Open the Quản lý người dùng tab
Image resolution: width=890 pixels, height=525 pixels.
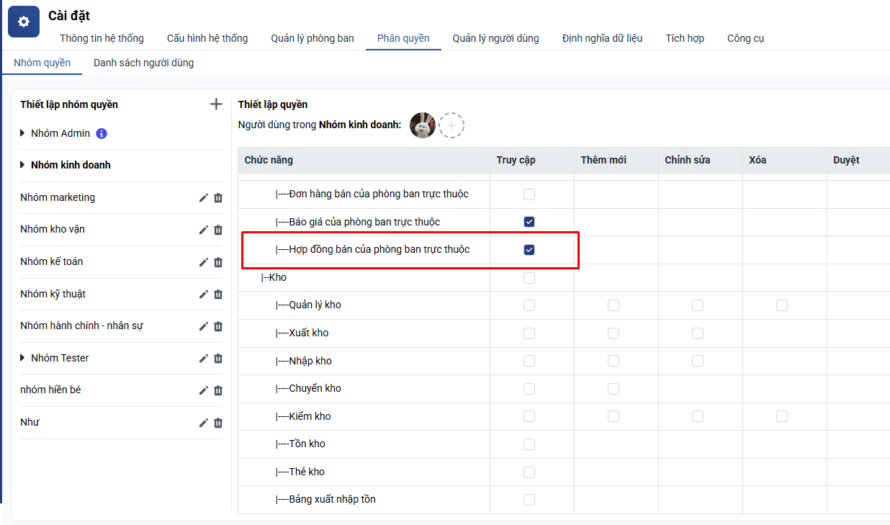coord(495,38)
